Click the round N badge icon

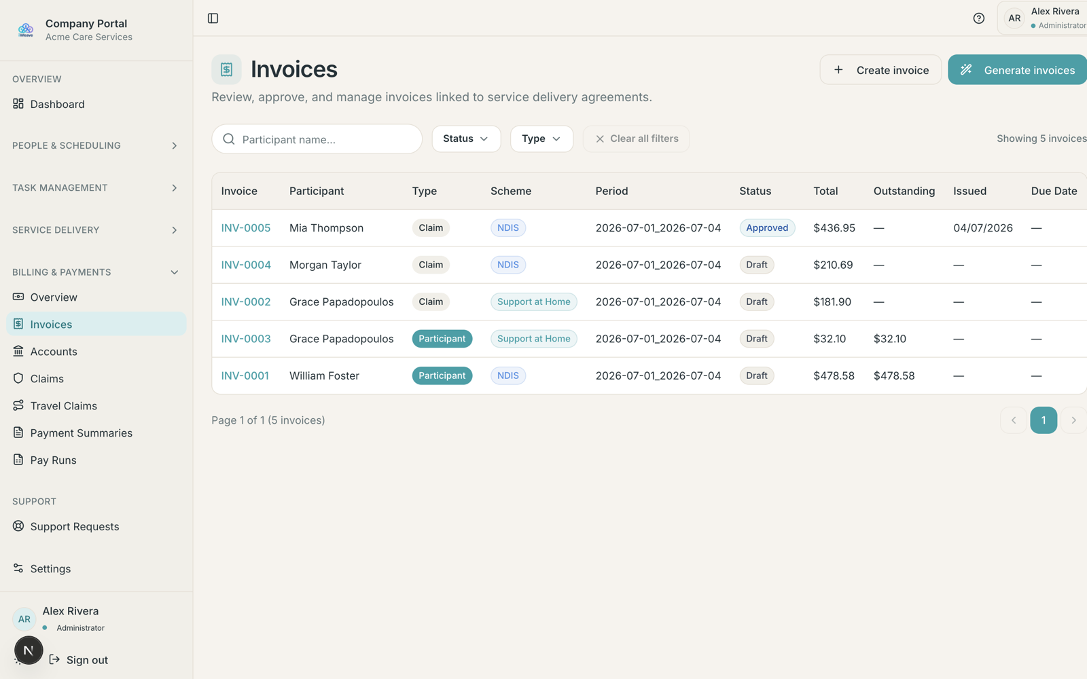pyautogui.click(x=29, y=650)
